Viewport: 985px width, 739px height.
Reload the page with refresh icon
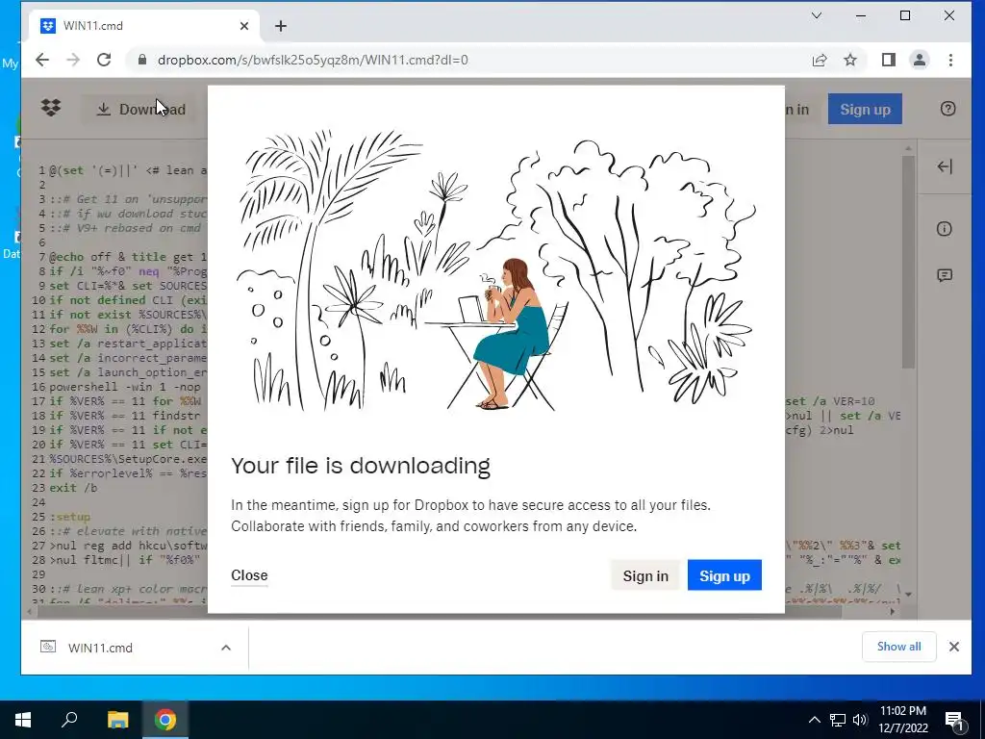point(104,60)
